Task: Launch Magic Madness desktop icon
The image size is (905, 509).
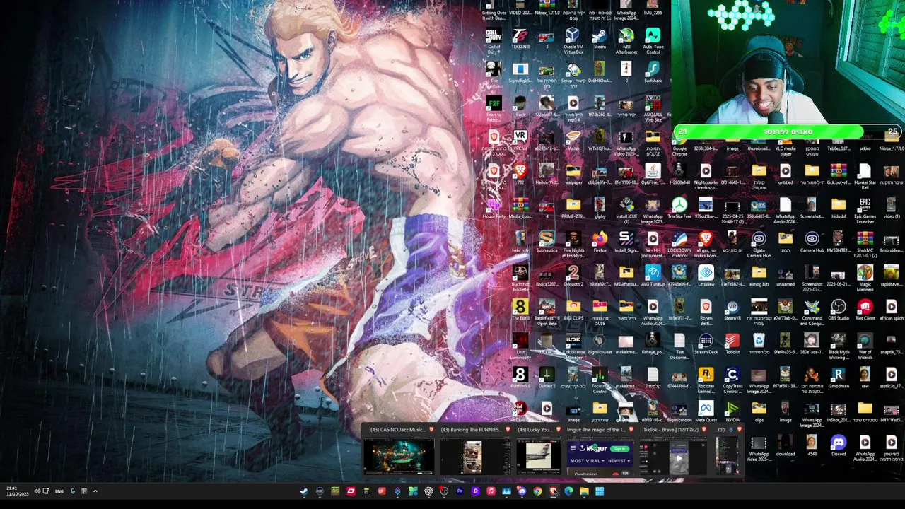Action: [865, 277]
